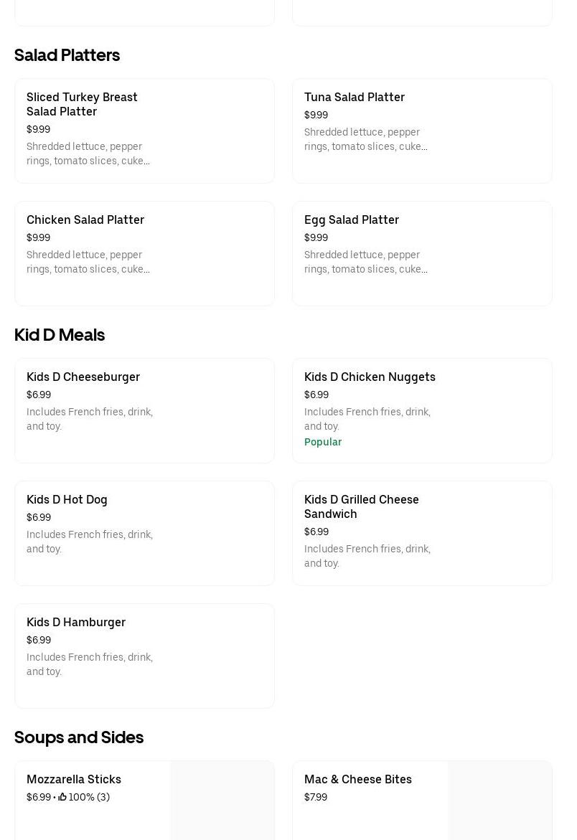Select the Kids D Hamburger meal

click(x=144, y=656)
